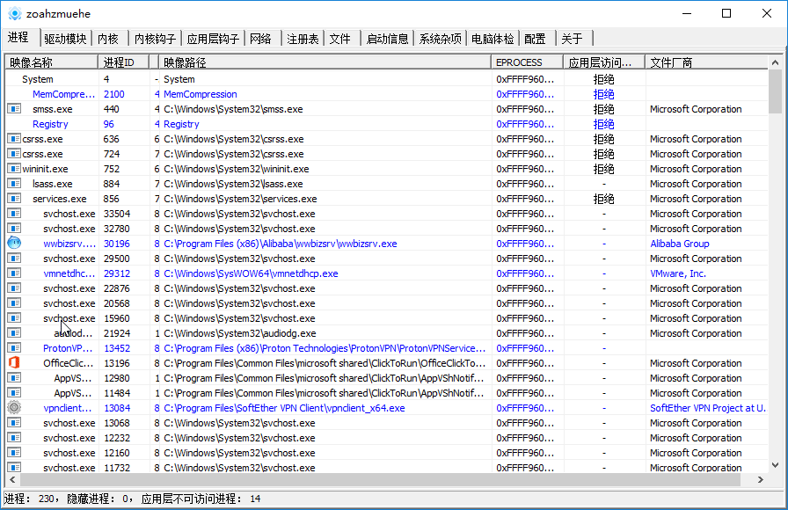Click process ID 15960 cell
788x510 pixels.
pyautogui.click(x=117, y=318)
